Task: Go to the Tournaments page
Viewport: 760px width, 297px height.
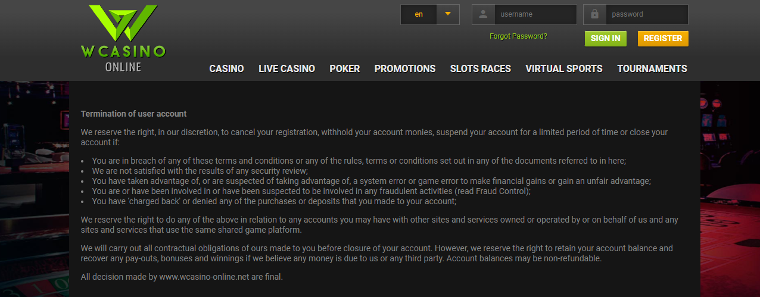Action: coord(652,68)
